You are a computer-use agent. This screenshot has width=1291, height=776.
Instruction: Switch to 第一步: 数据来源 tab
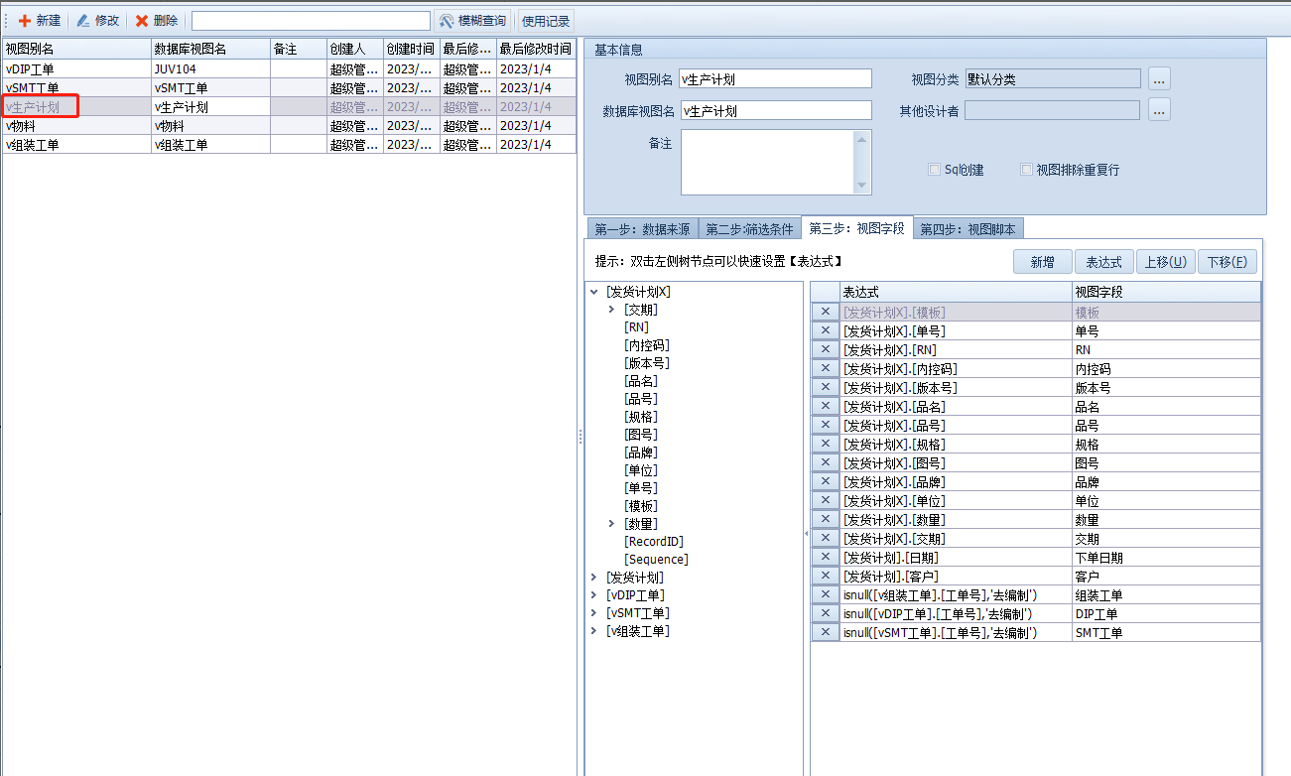(641, 229)
